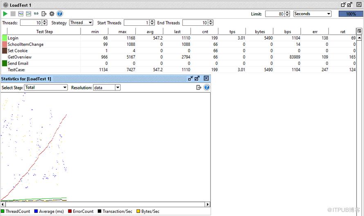Open load test options with the gear icon

click(x=52, y=13)
